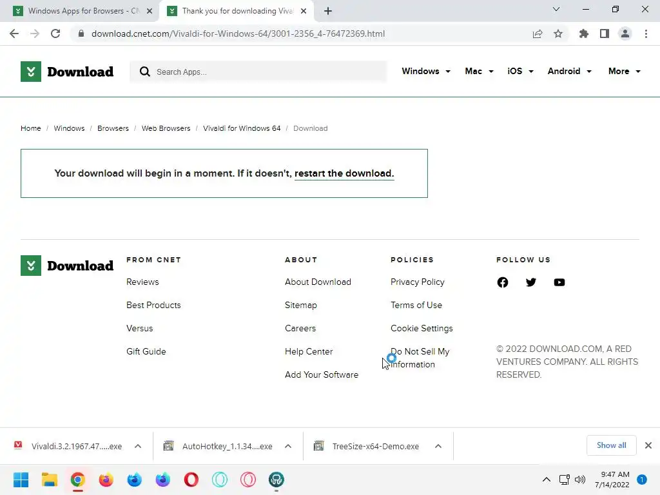Open the Add Your Software link

tap(322, 374)
